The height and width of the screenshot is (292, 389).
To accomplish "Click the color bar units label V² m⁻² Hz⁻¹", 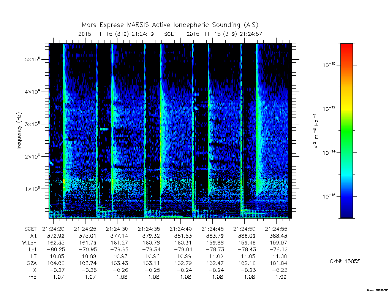I will point(316,131).
